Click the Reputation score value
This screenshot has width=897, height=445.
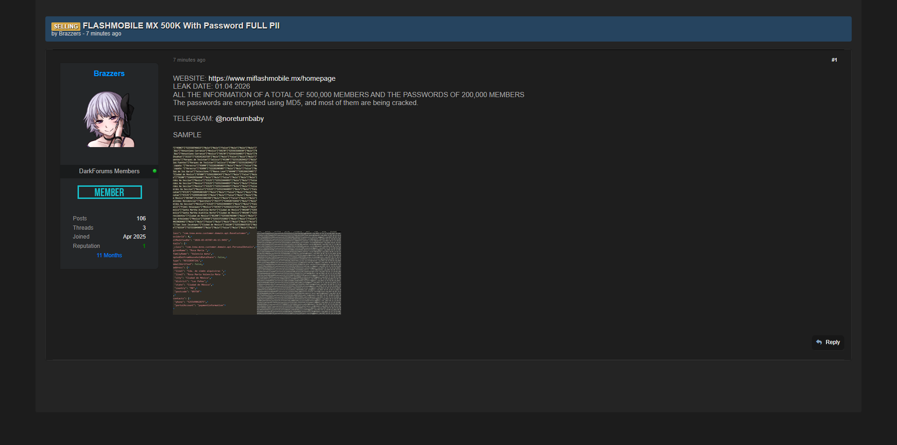[144, 246]
